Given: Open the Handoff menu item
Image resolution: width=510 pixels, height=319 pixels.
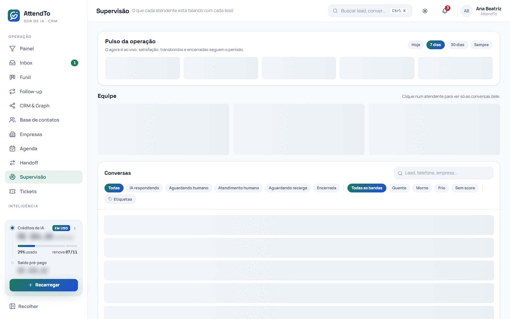Looking at the screenshot, I should pos(44,163).
